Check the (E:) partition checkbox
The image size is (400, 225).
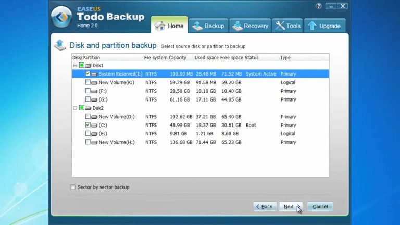tap(87, 133)
